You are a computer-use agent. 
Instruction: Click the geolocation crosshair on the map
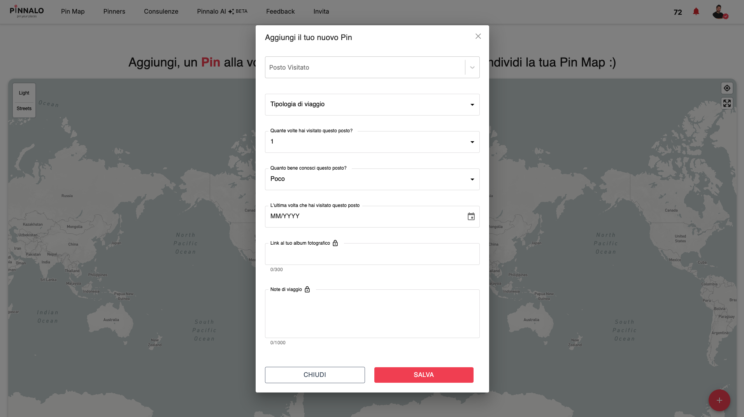click(x=727, y=88)
